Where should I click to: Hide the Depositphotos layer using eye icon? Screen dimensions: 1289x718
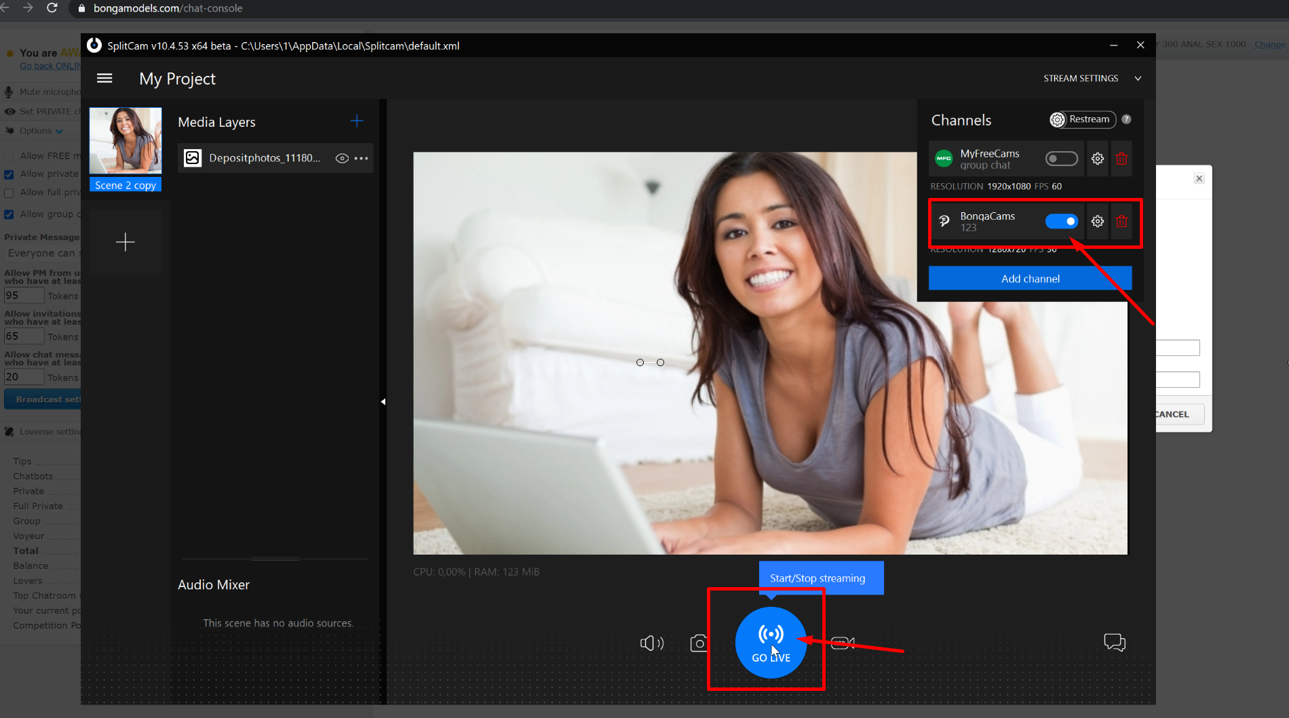point(342,159)
